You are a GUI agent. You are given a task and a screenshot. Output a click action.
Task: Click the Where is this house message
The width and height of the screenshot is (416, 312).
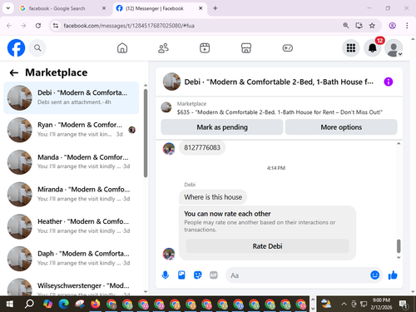213,197
